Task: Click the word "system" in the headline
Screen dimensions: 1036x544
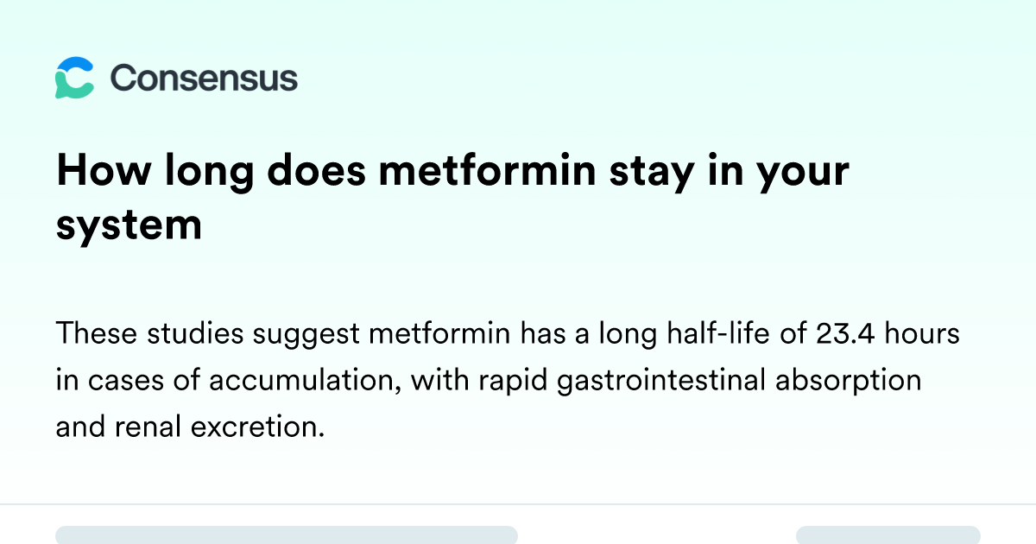Action: click(129, 225)
